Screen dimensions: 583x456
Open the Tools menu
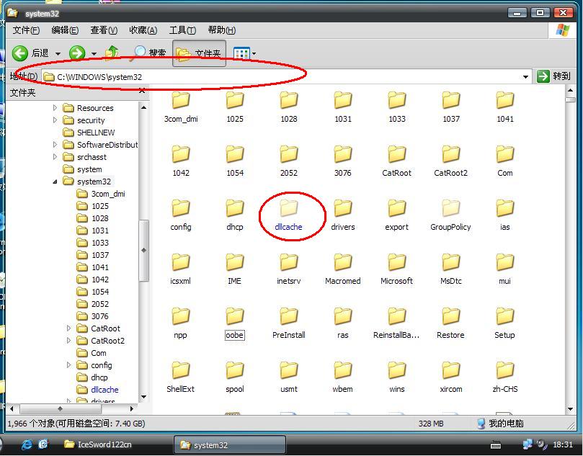pos(182,30)
